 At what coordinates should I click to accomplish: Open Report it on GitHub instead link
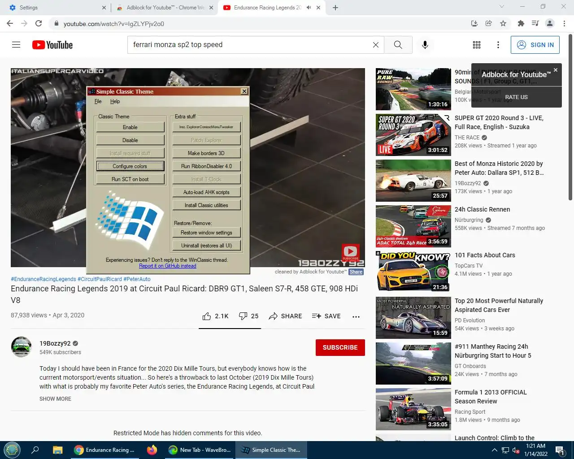[167, 266]
